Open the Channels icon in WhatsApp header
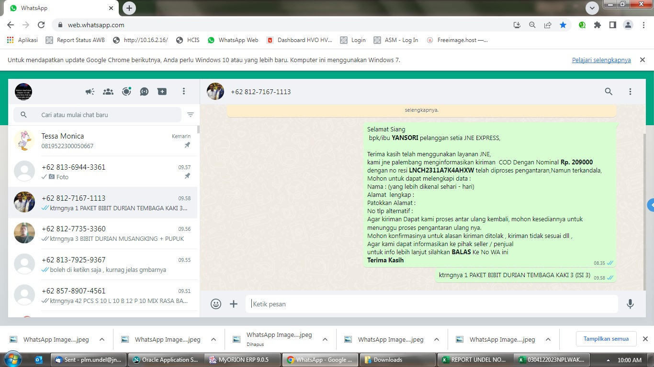This screenshot has height=367, width=654. [144, 92]
